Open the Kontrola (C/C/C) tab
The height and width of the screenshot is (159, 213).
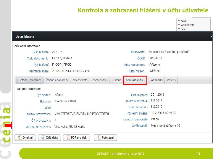(135, 80)
